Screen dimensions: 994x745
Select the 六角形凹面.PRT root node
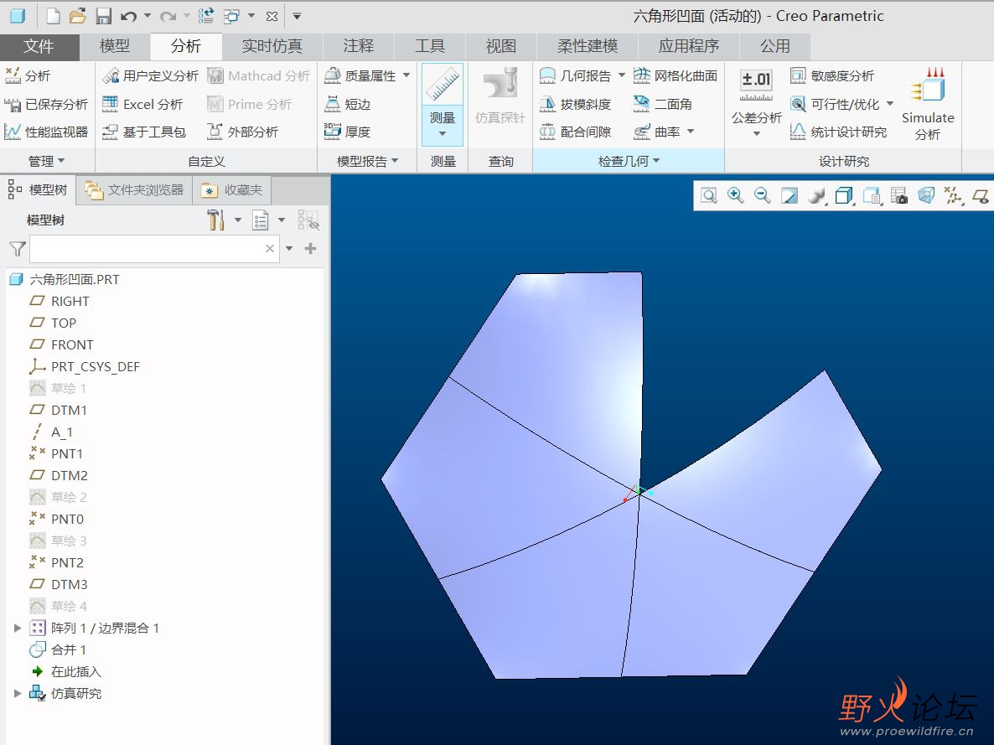click(x=65, y=280)
